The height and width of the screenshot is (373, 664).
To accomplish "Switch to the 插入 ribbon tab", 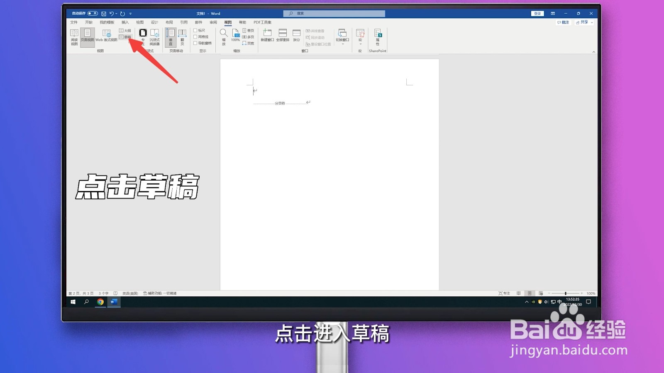I will (125, 22).
